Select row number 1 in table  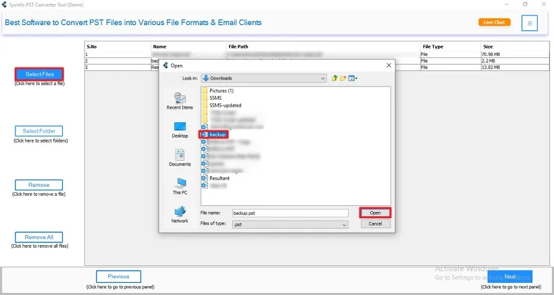coord(118,54)
